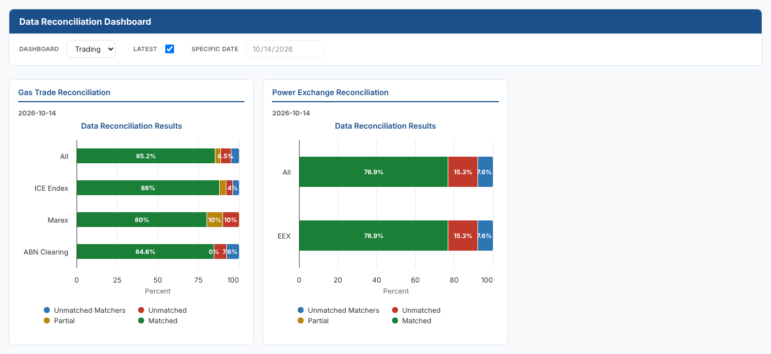
Task: Click the 85.2% matched bar for All
Action: click(146, 156)
